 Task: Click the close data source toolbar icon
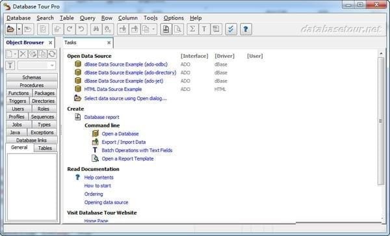pyautogui.click(x=28, y=29)
